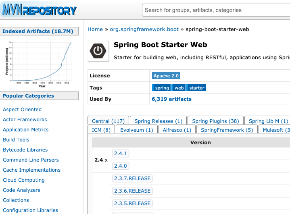Viewport: 290px width, 214px height.
Task: Open the Cache Implementations category
Action: coord(31,170)
